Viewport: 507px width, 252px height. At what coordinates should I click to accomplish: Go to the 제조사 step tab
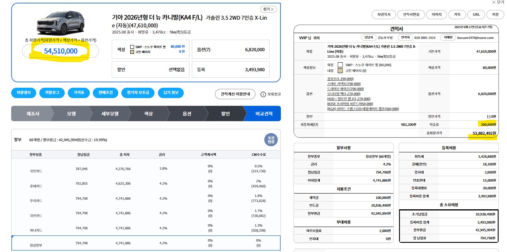33,114
